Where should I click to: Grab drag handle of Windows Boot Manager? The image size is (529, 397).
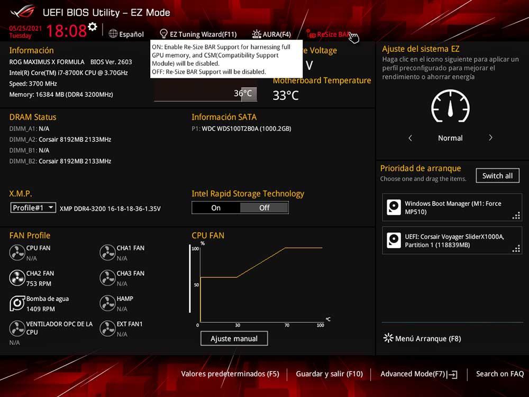516,215
